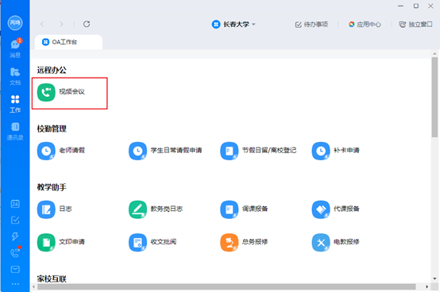
Task: Click the vertical scrollbar thumb
Action: [434, 98]
